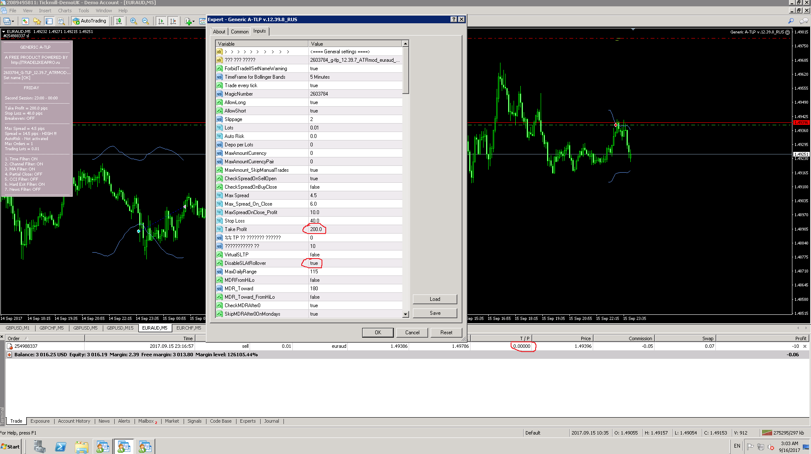The image size is (811, 454).
Task: Open the Insert menu
Action: (45, 11)
